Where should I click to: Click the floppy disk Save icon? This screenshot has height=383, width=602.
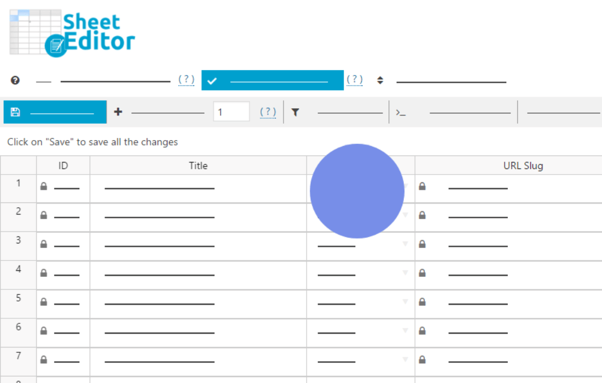15,112
